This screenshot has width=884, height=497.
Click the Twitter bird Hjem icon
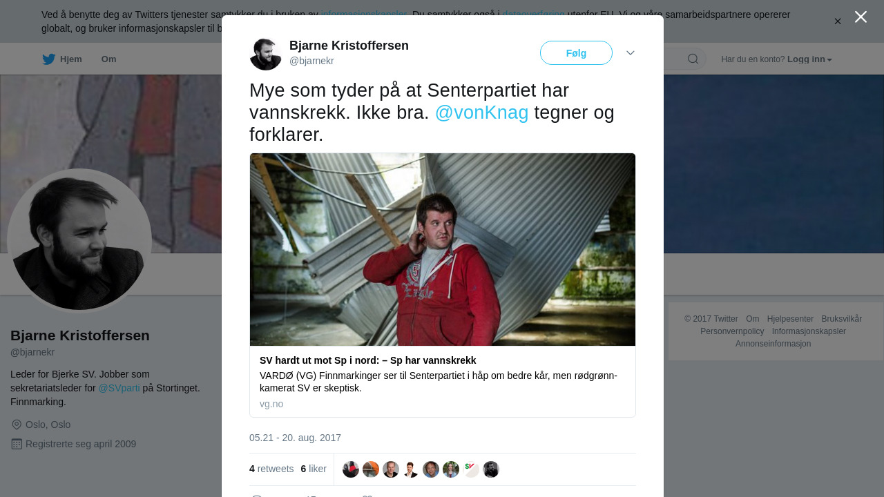click(48, 59)
